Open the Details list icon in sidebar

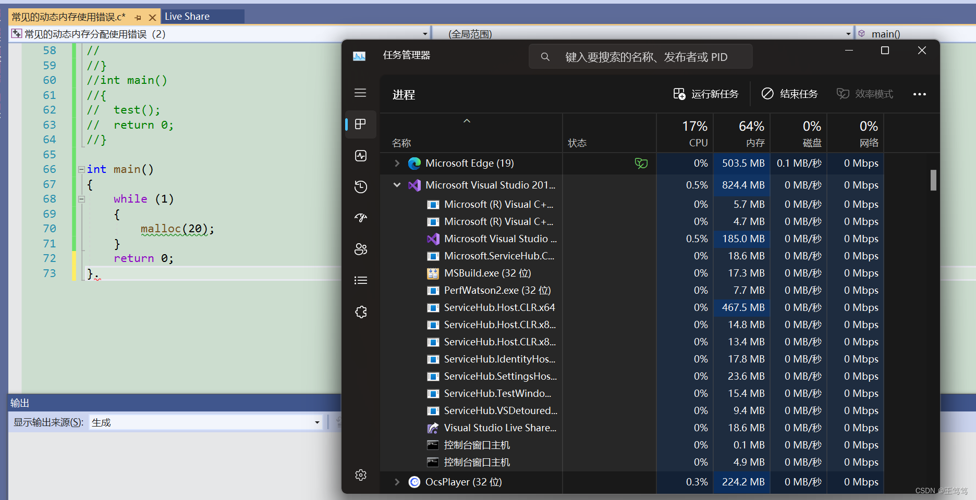coord(360,280)
